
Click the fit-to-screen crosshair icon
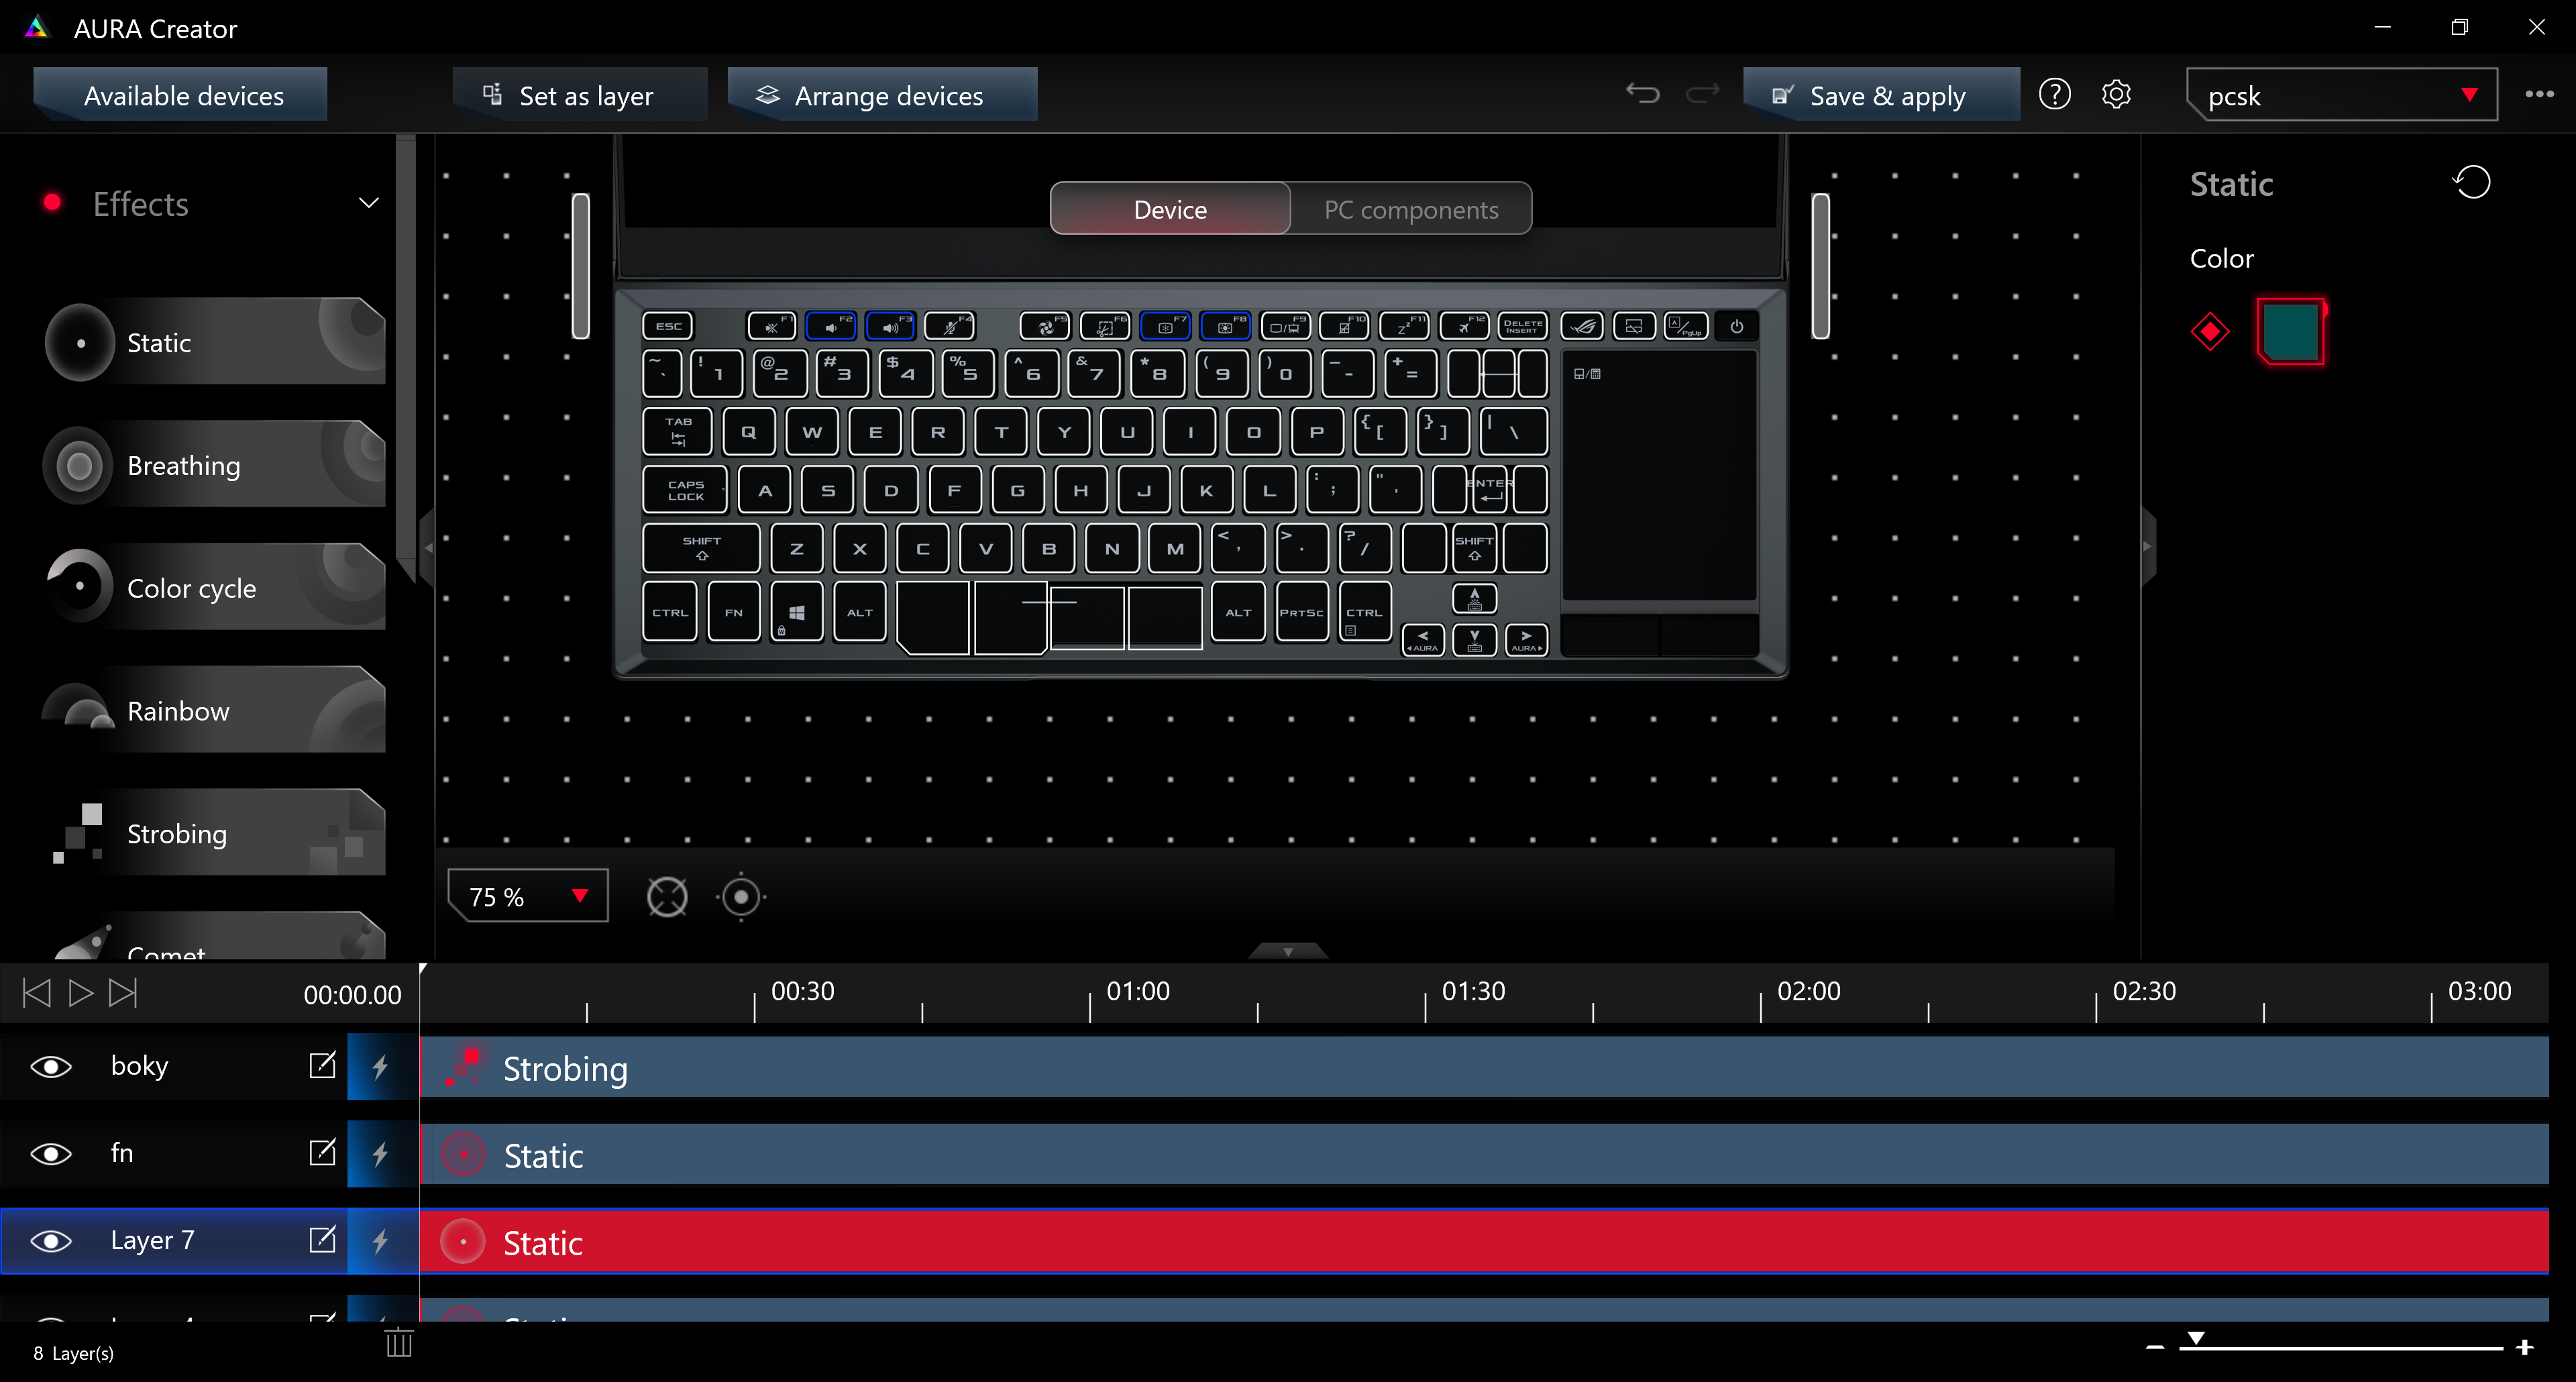(x=667, y=896)
